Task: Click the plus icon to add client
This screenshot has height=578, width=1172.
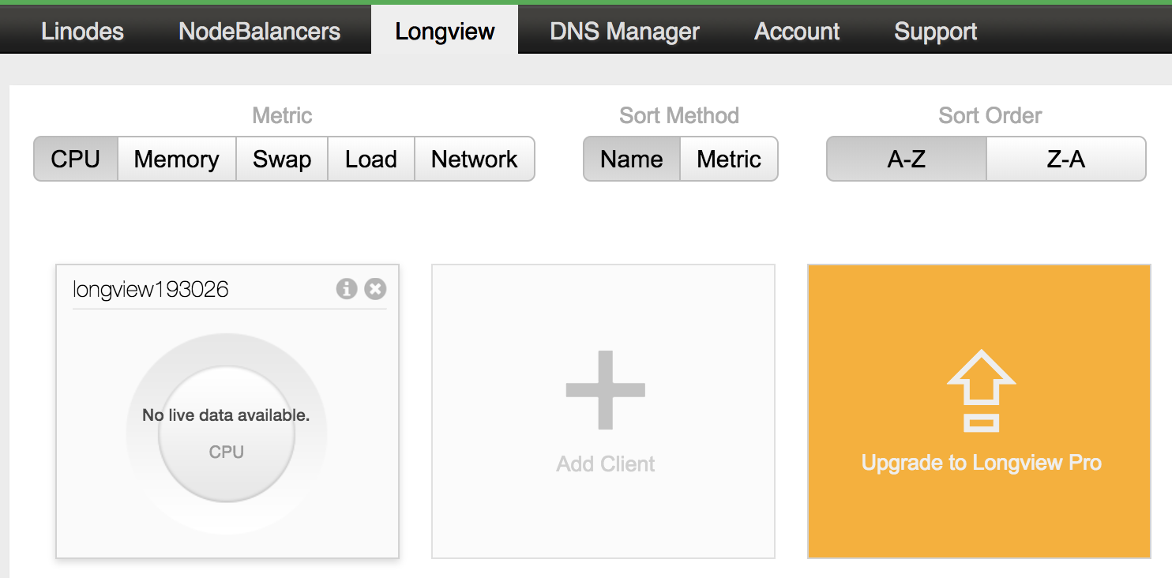Action: [x=605, y=390]
